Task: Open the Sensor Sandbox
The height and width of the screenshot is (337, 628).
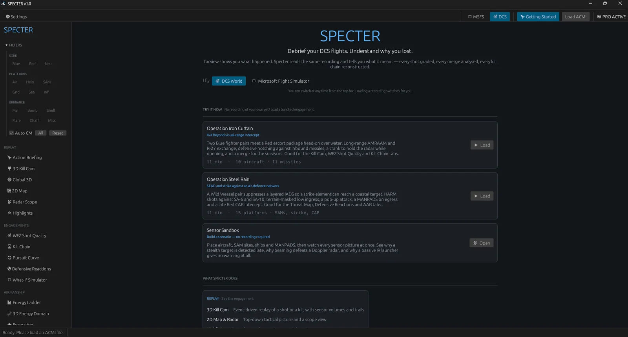Action: coord(482,243)
